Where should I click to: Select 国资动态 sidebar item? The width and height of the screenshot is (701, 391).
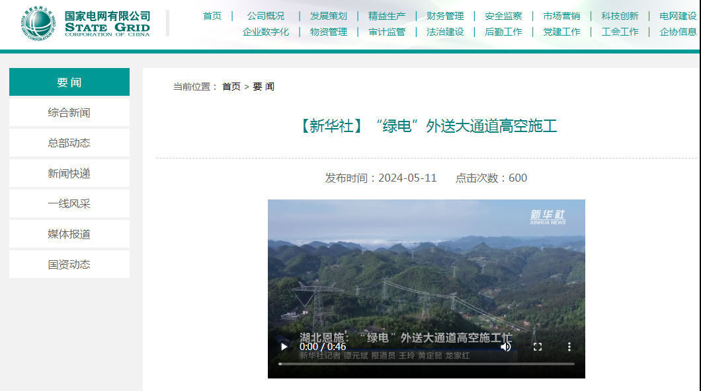69,265
